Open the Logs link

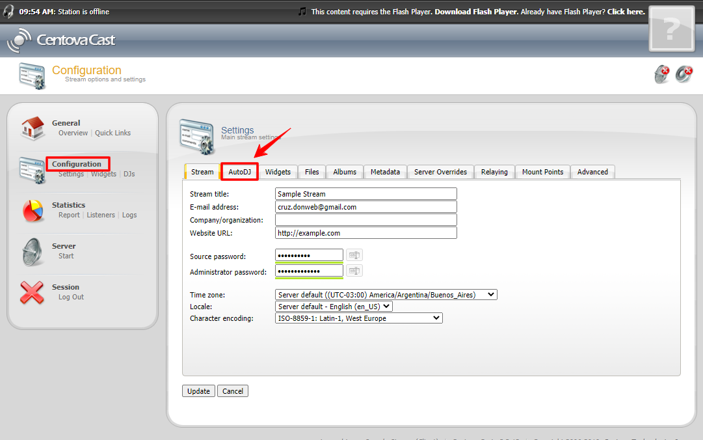[x=129, y=215]
